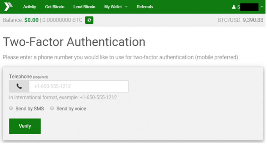Click the Two-Factor Authentication heading
The image size is (267, 144).
[74, 42]
